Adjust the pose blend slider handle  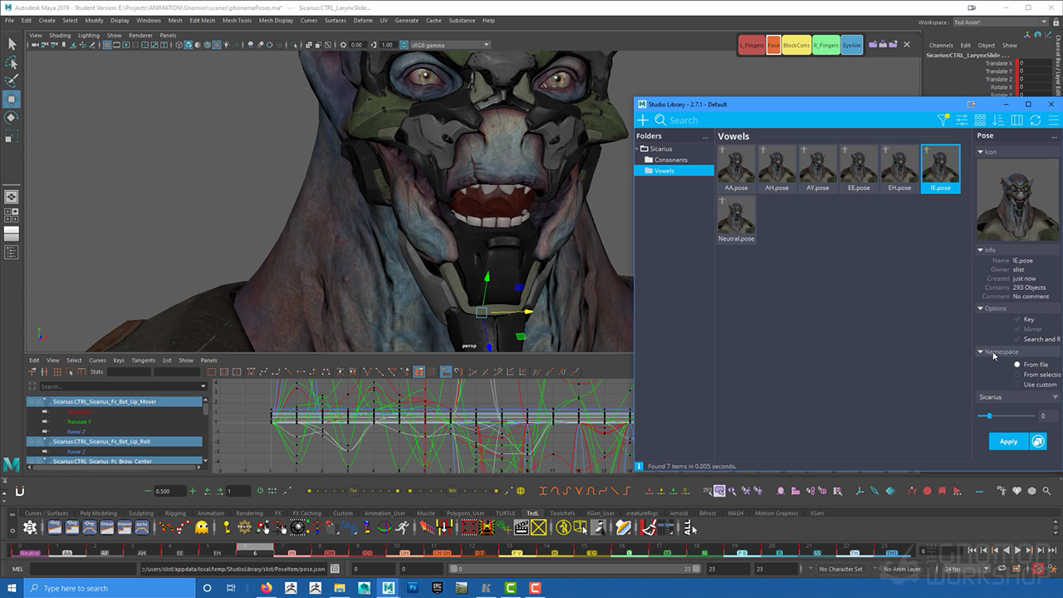pyautogui.click(x=988, y=415)
